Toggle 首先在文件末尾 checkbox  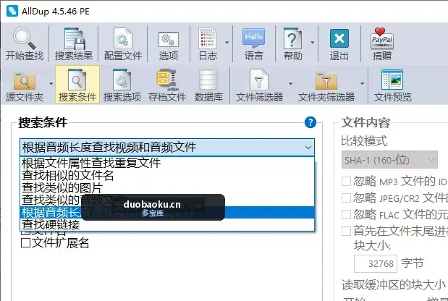[x=346, y=231]
